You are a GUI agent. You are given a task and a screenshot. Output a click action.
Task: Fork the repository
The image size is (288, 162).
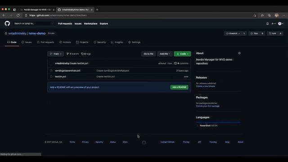(273, 33)
